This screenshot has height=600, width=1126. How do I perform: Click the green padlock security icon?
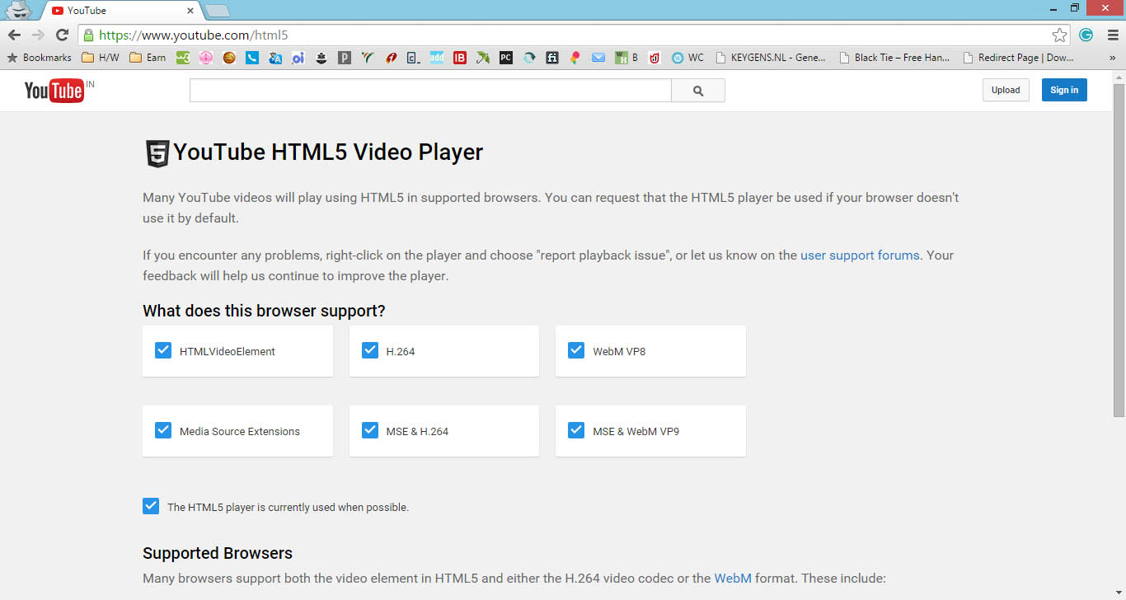click(x=88, y=35)
